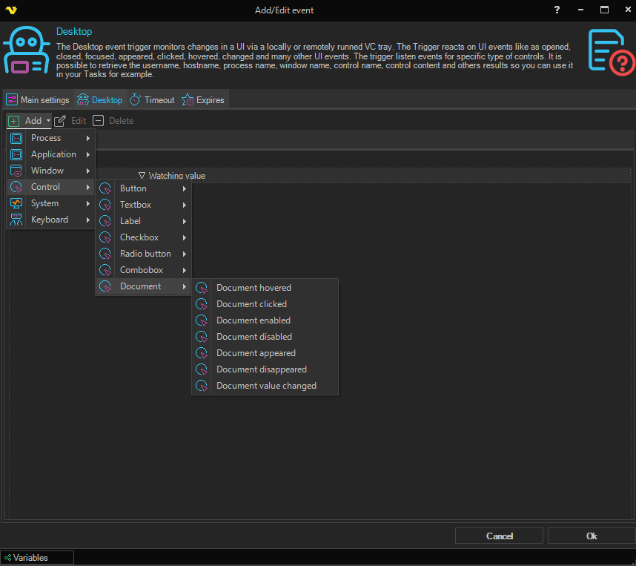The height and width of the screenshot is (566, 636).
Task: Sort by the Watching value column header
Action: [176, 176]
